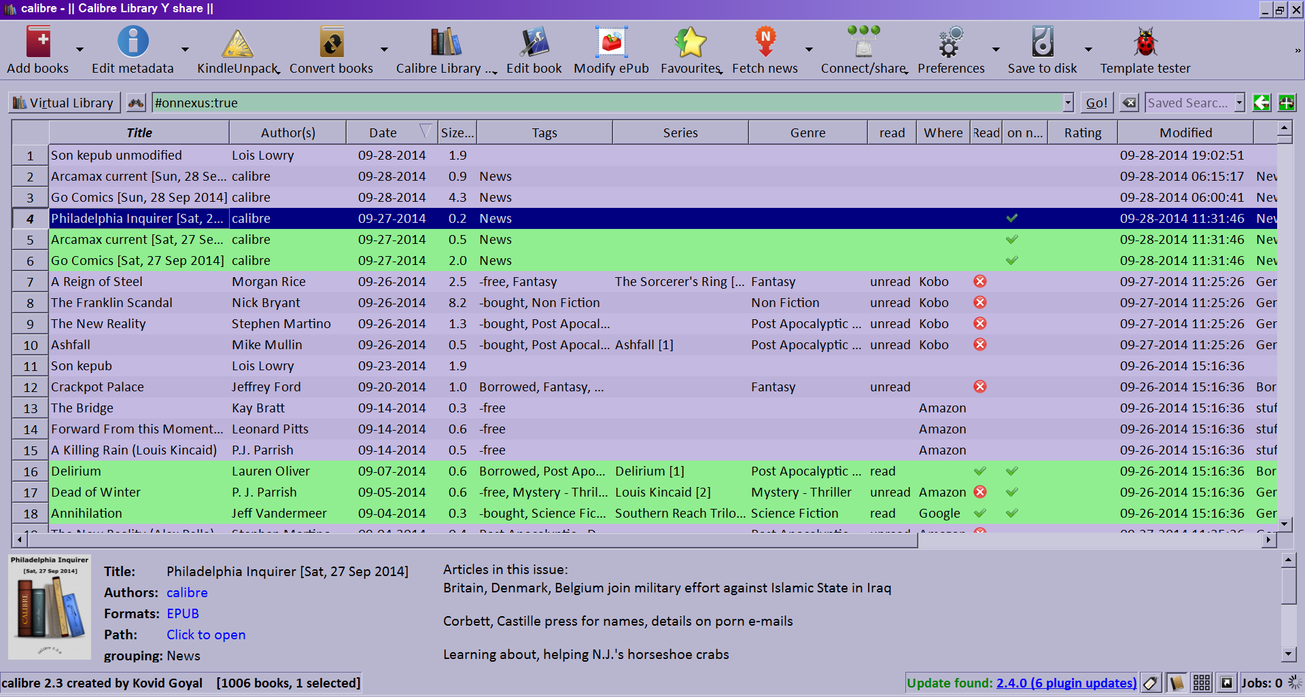The image size is (1305, 697).
Task: Click the Virtual Library button
Action: coord(65,103)
